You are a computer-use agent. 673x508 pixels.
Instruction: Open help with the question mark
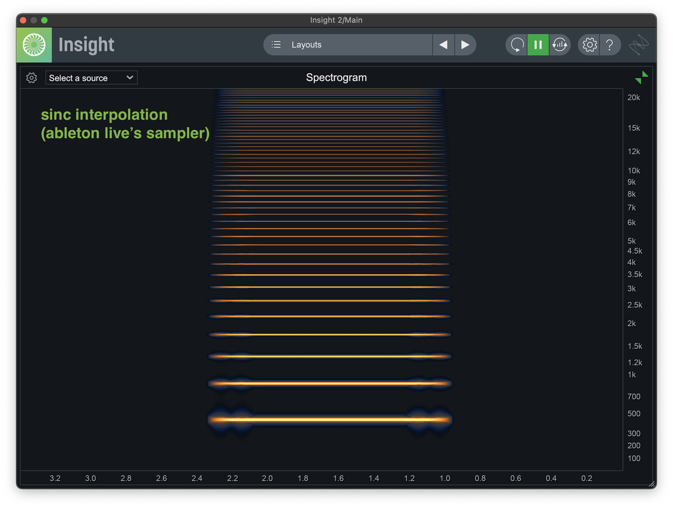(610, 45)
